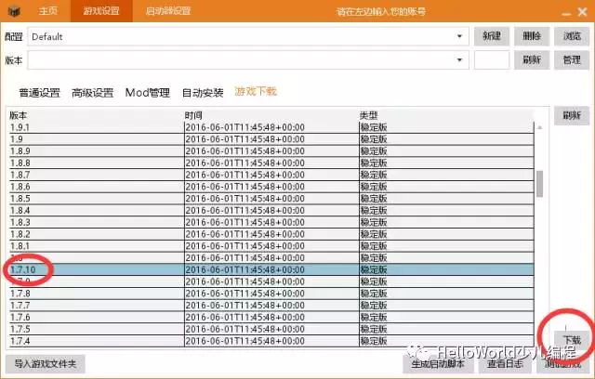Select the 游戏下载 sub-tab

[x=256, y=92]
